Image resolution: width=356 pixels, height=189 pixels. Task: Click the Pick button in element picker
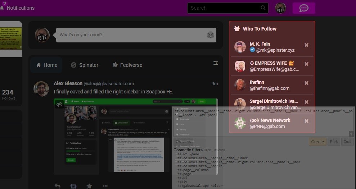pos(334,142)
